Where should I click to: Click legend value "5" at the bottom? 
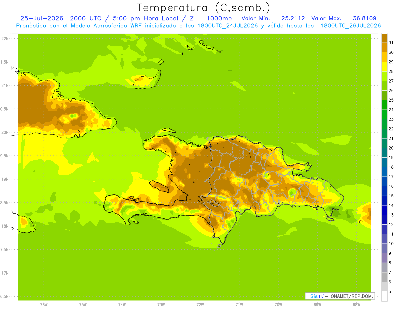[390, 292]
